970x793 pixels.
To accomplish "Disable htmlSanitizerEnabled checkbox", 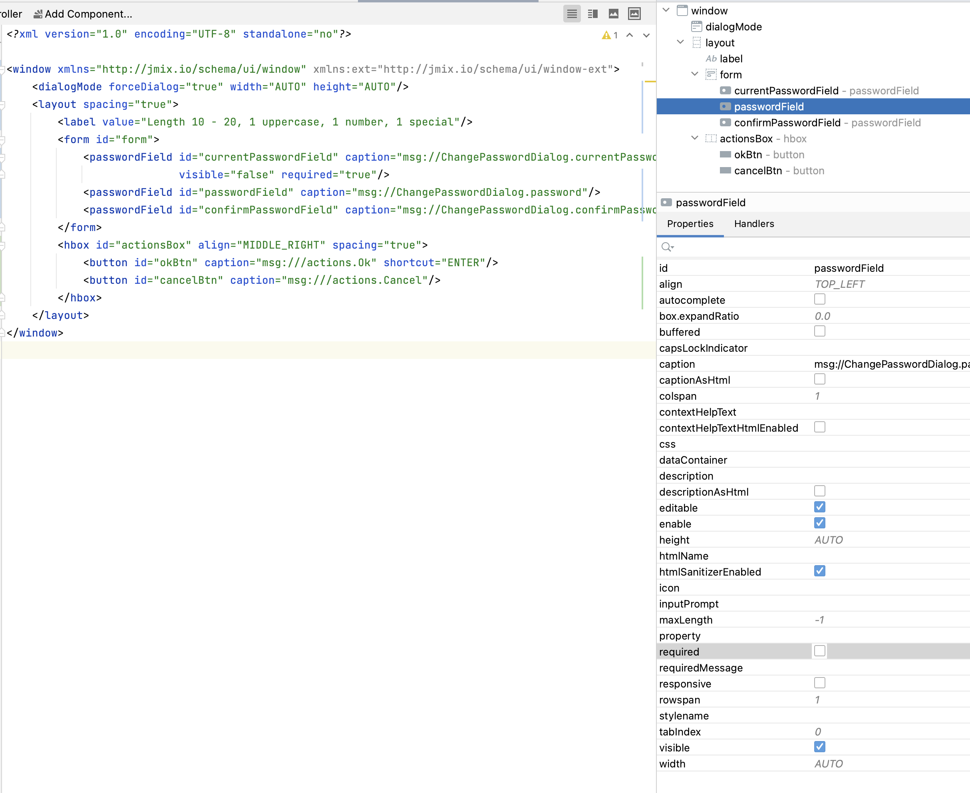I will (819, 571).
